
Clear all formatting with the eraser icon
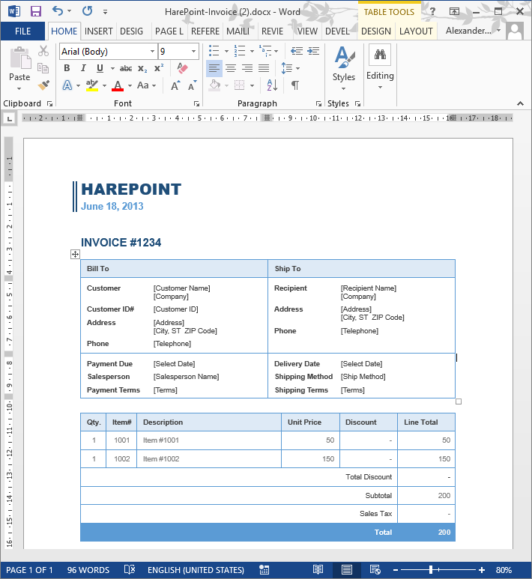[182, 68]
